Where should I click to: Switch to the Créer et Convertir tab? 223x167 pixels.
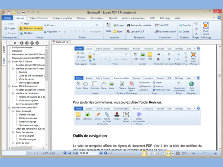(38, 18)
